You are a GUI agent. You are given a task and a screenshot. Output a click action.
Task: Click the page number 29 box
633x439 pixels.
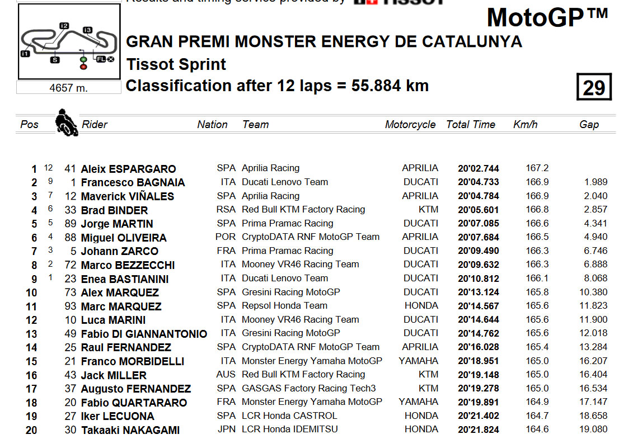[594, 87]
